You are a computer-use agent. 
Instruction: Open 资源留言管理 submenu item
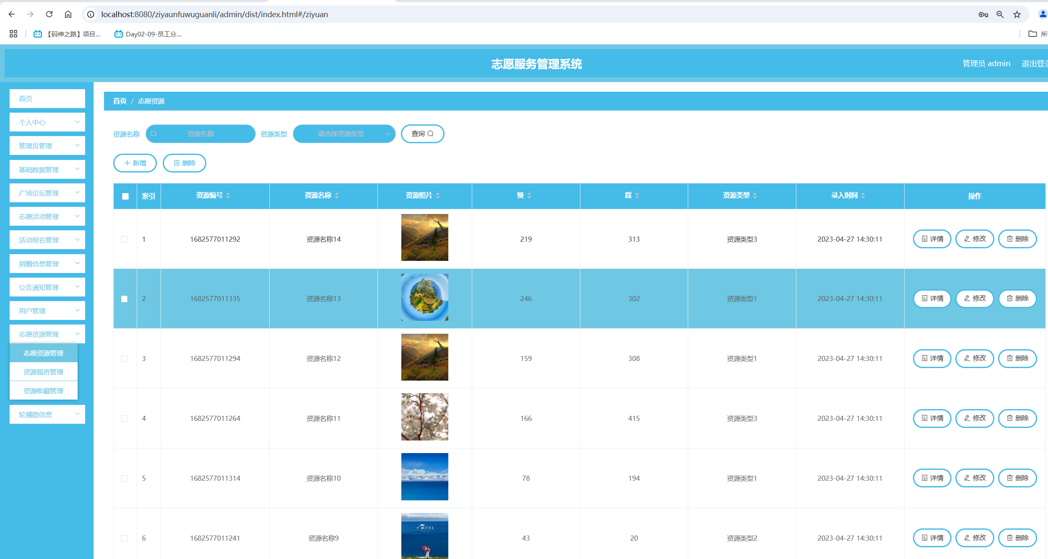[x=44, y=372]
